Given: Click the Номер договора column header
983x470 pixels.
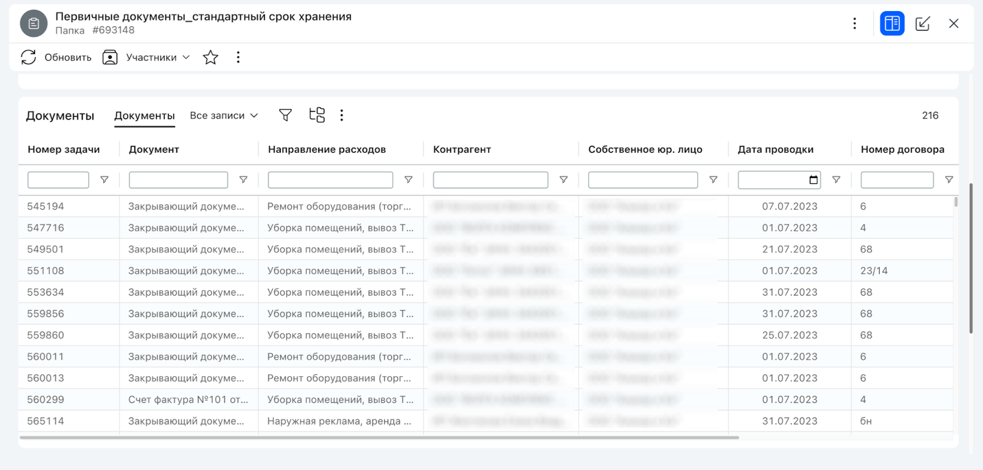Looking at the screenshot, I should [903, 149].
